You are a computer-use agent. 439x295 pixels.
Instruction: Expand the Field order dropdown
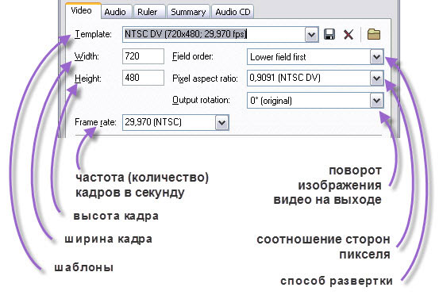click(376, 57)
